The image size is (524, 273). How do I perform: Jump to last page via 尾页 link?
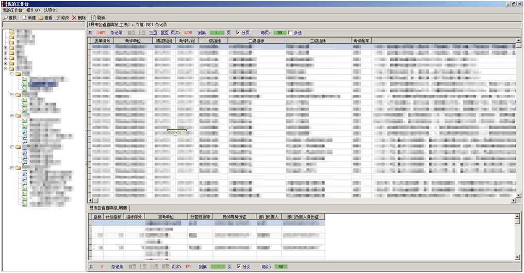pyautogui.click(x=165, y=33)
